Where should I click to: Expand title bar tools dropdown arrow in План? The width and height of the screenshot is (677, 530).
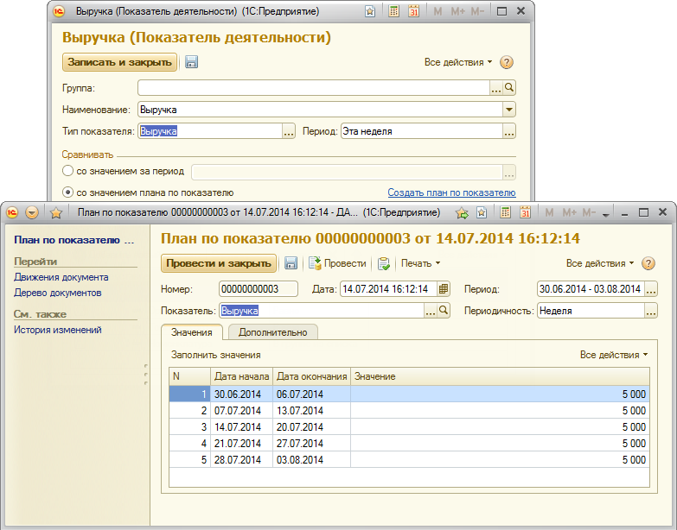tap(606, 214)
